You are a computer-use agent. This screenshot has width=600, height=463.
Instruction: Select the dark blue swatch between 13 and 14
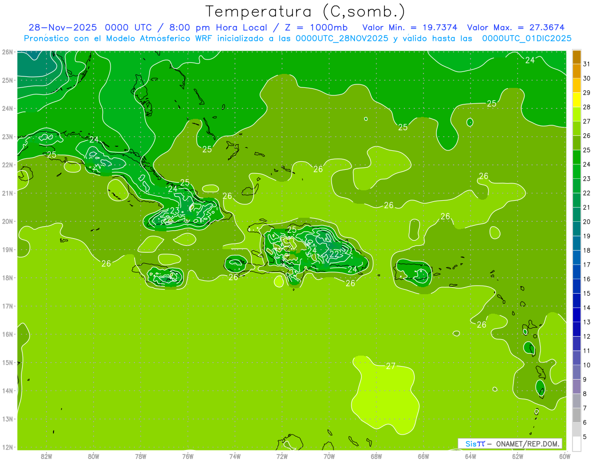pyautogui.click(x=576, y=315)
